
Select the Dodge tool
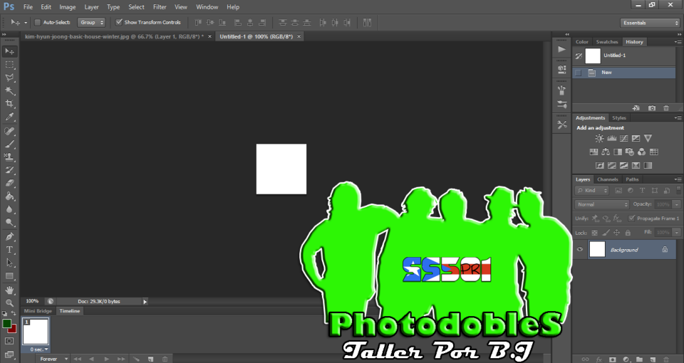tap(9, 222)
